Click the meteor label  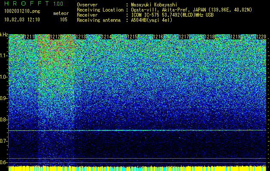pos(61,13)
